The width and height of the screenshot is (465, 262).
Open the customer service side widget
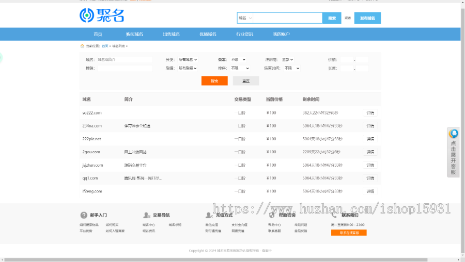(x=453, y=153)
